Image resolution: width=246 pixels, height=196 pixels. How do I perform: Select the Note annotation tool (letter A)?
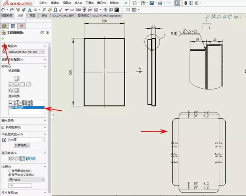click(x=30, y=10)
